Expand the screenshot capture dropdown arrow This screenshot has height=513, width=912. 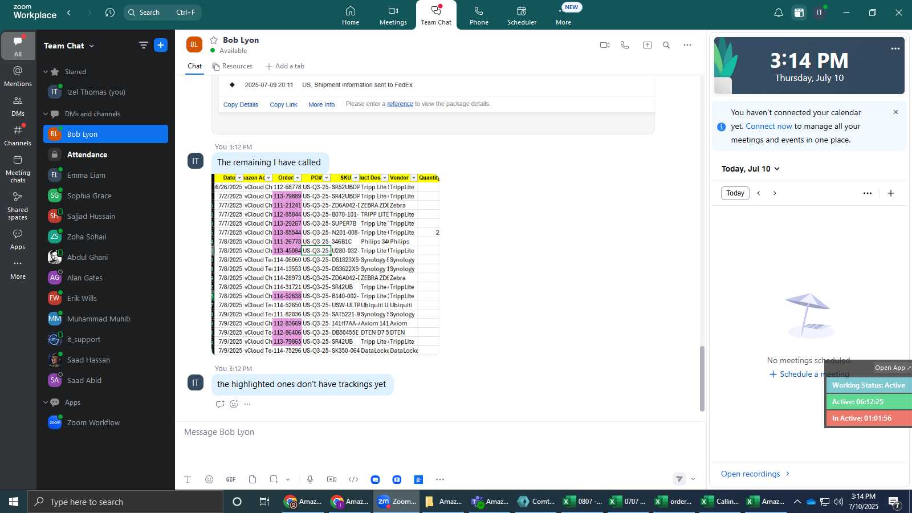[x=288, y=479]
